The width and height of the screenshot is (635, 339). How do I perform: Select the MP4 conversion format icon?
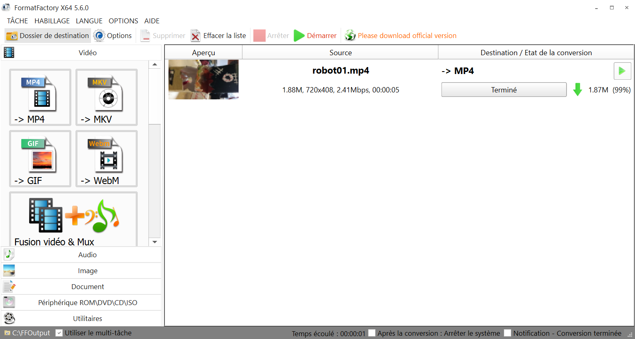40,97
